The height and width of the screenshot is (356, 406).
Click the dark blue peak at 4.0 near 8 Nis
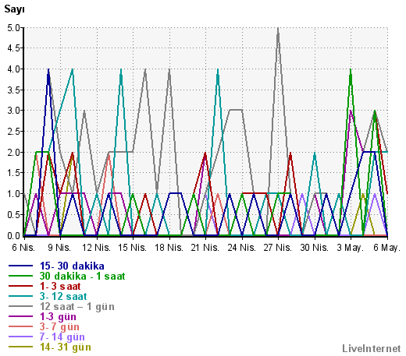(x=48, y=71)
